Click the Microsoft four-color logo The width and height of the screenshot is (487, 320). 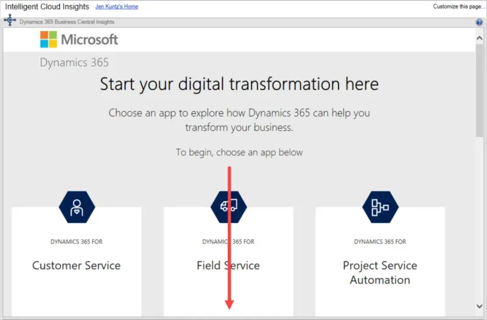tap(48, 40)
